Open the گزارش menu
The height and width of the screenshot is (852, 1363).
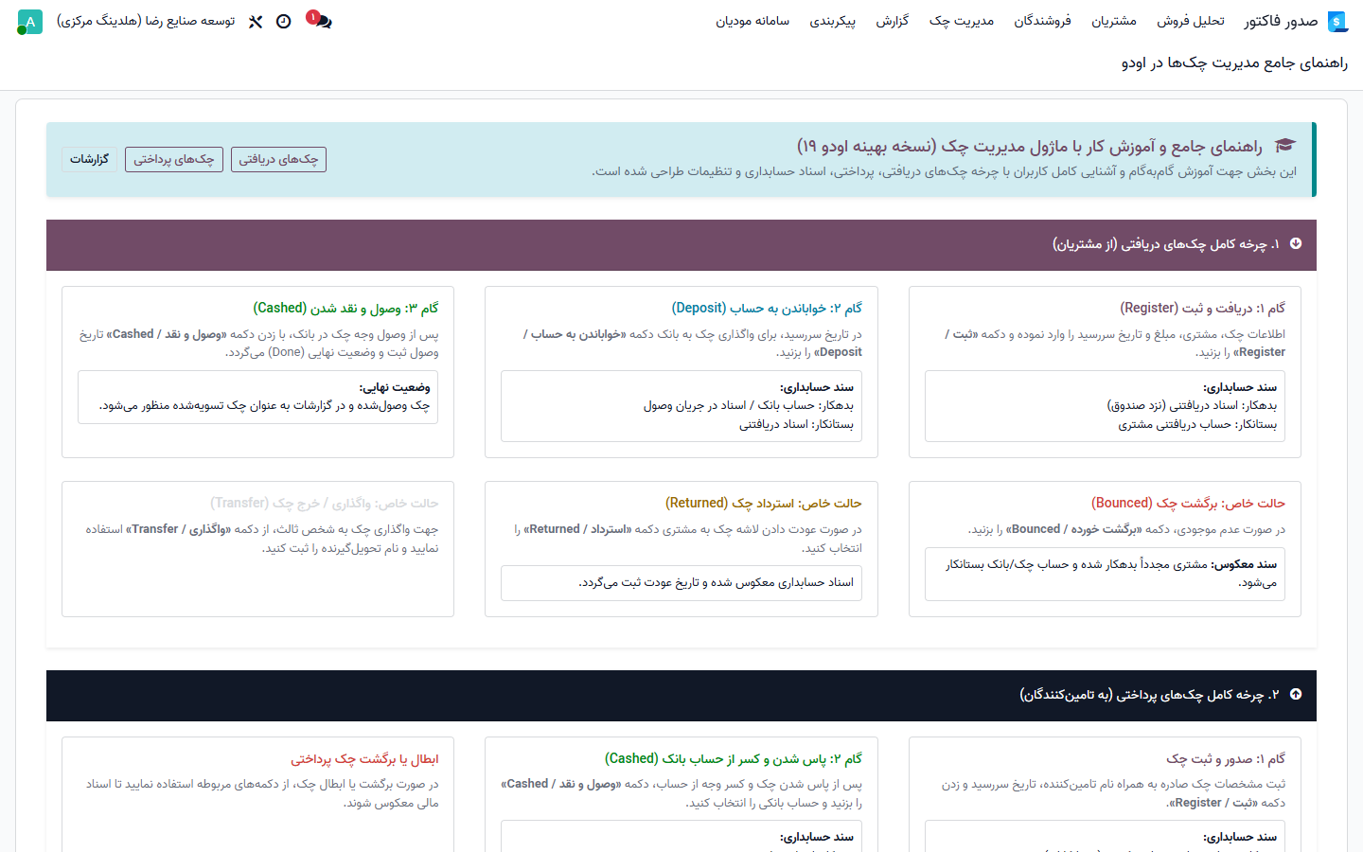coord(892,21)
